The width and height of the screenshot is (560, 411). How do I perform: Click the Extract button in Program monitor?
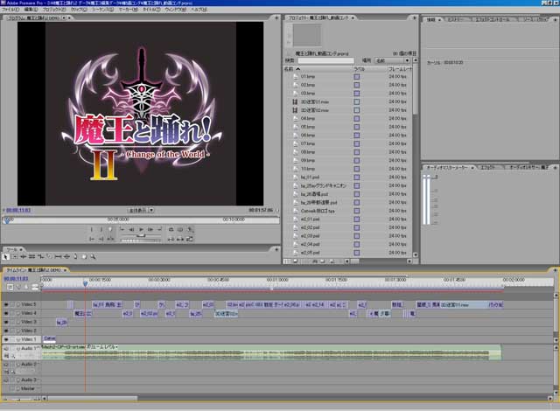[x=180, y=239]
